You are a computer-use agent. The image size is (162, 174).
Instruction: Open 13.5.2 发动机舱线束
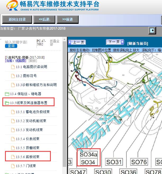pyautogui.click(x=31, y=121)
